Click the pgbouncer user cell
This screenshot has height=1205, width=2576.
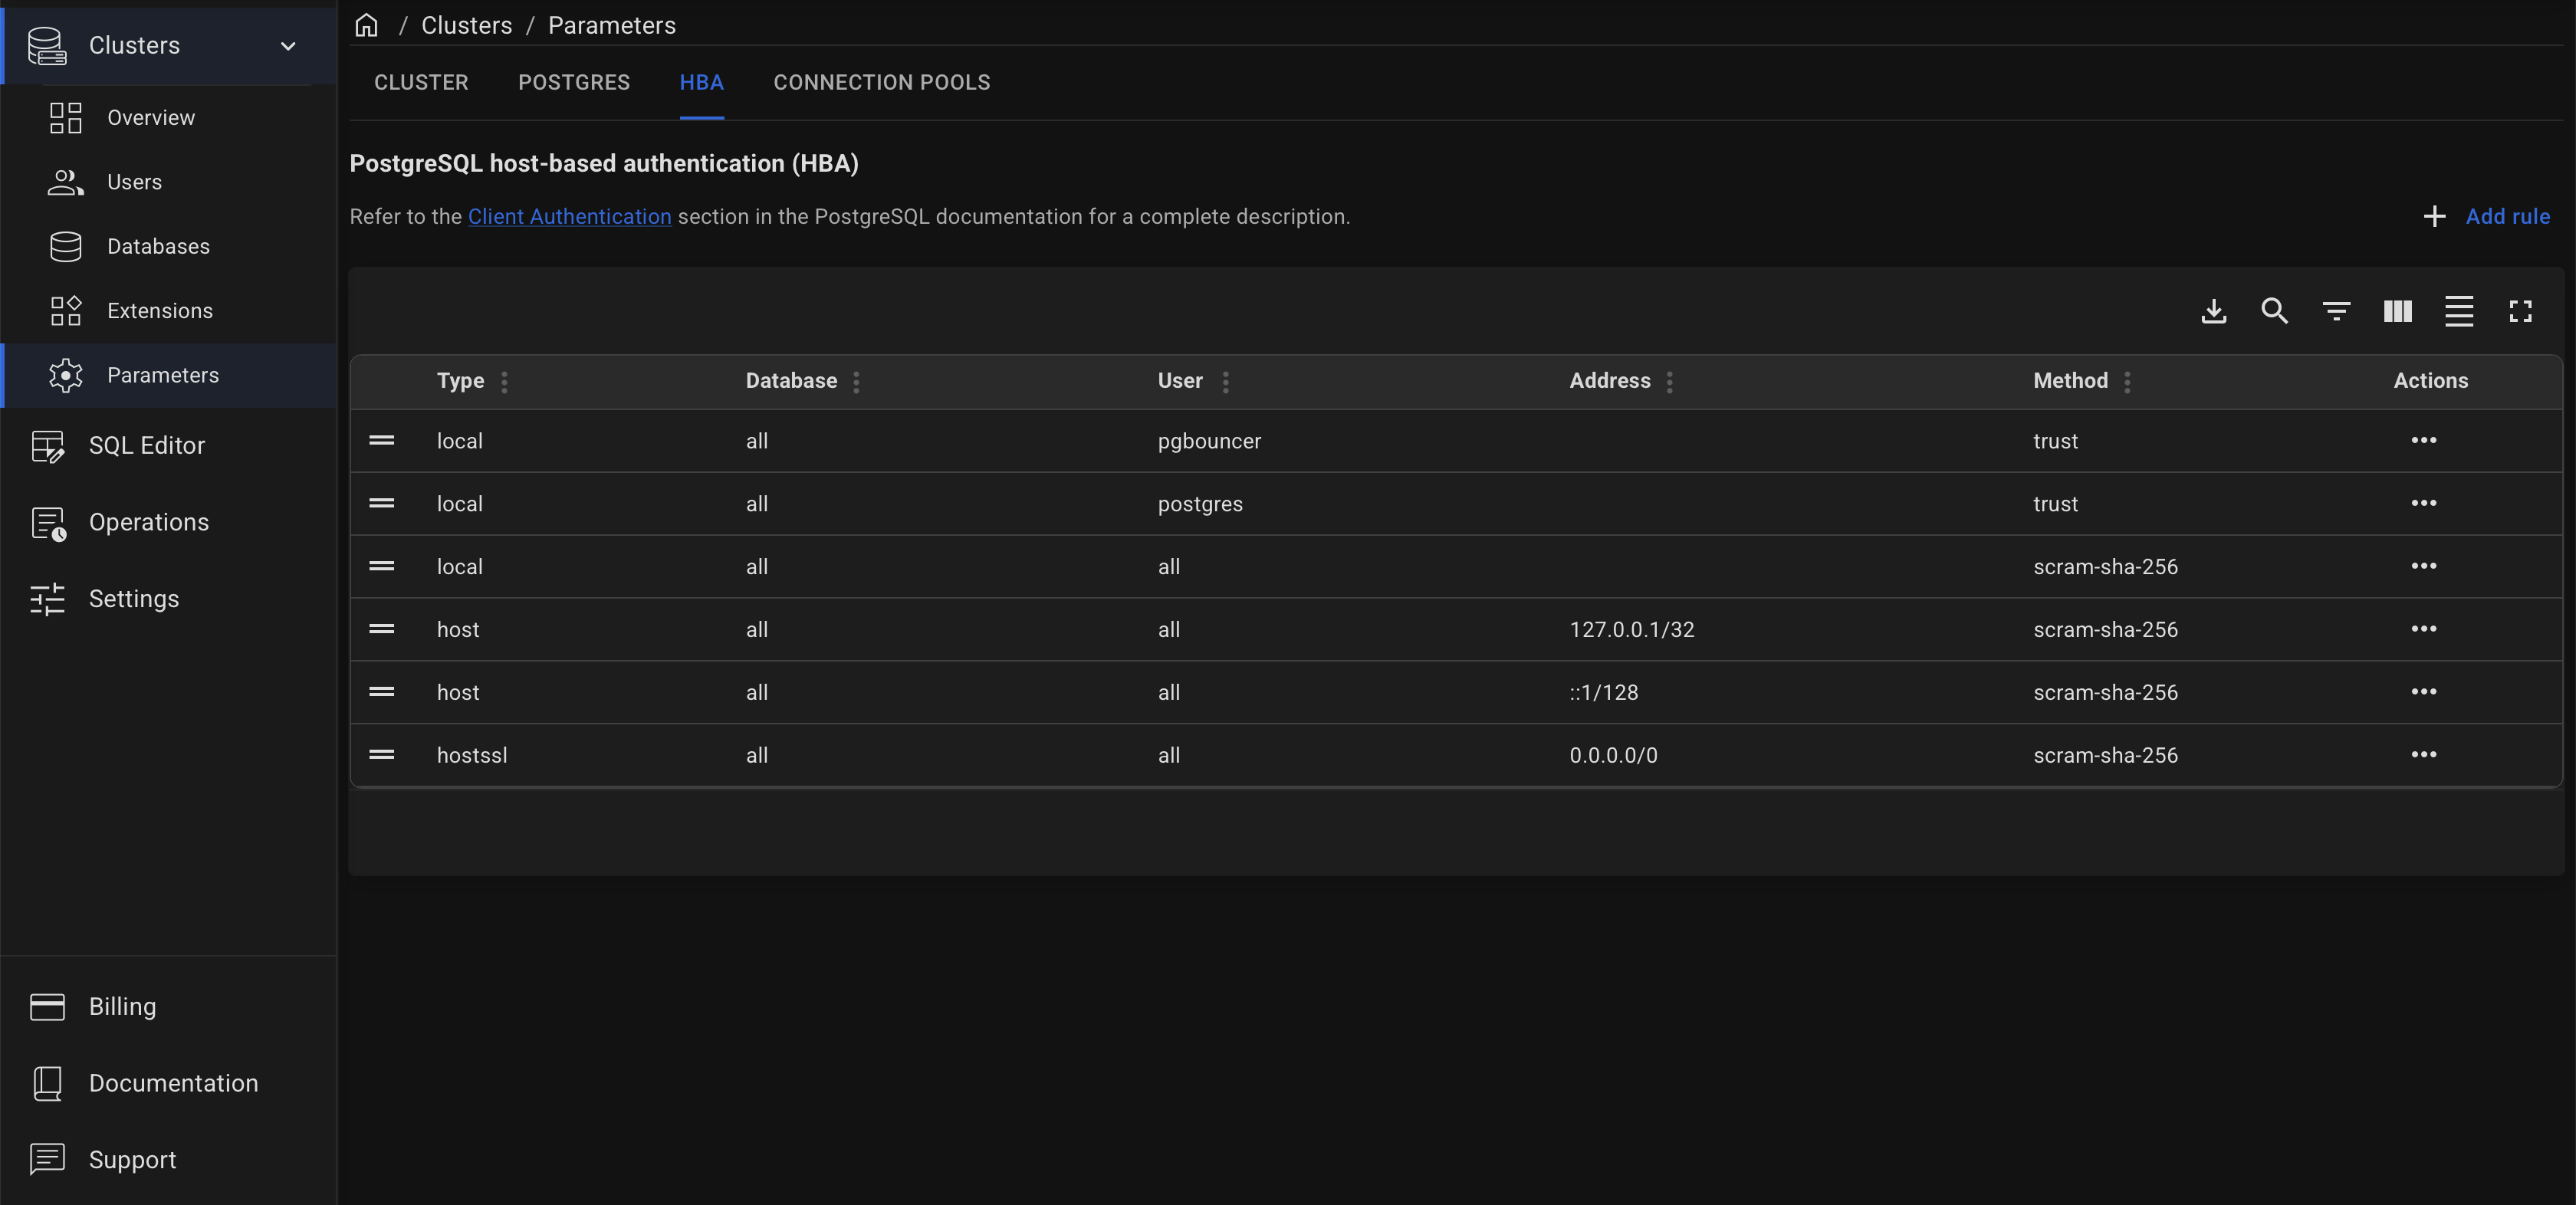(x=1209, y=441)
